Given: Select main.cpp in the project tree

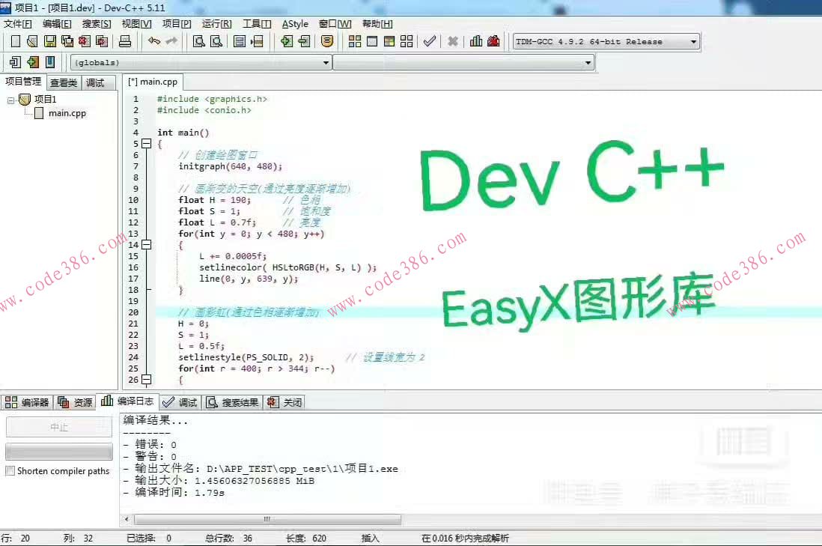Looking at the screenshot, I should [67, 113].
